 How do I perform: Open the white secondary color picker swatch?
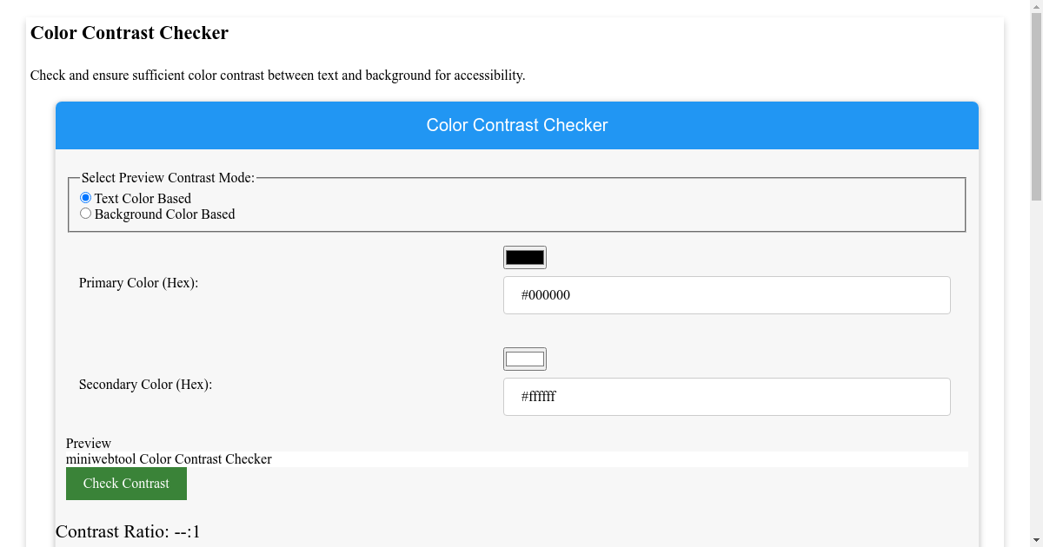[x=524, y=359]
